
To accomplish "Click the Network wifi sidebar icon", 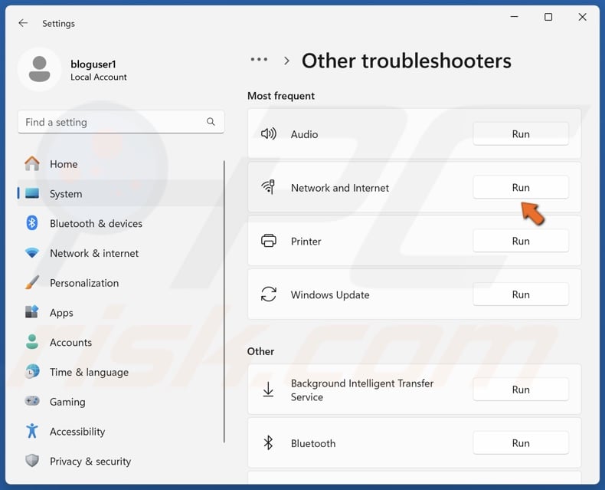I will pos(32,253).
